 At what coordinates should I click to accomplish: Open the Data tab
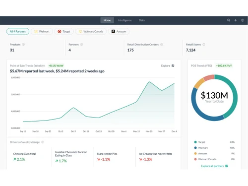point(142,20)
